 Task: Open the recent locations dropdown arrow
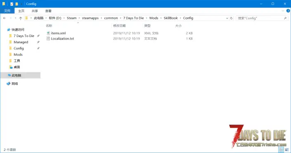click(15, 18)
